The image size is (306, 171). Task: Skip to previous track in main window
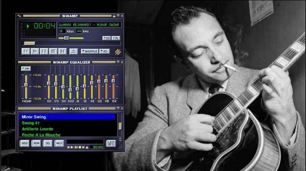coord(26,51)
